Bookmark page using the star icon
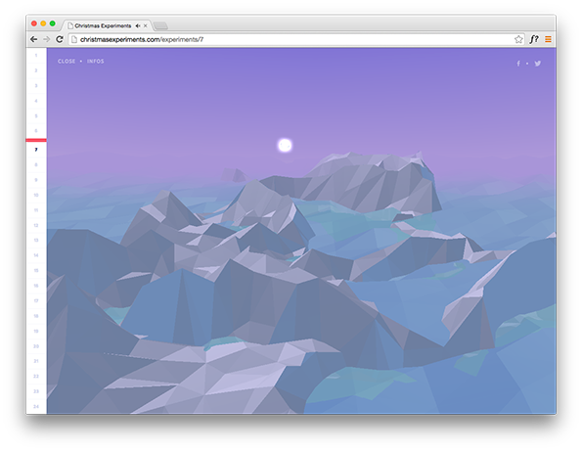This screenshot has width=582, height=451. (518, 39)
